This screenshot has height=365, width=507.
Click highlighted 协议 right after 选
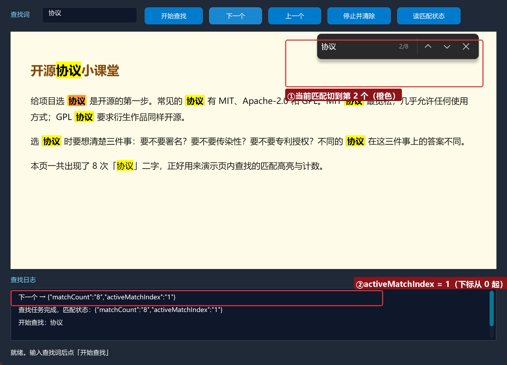point(51,141)
